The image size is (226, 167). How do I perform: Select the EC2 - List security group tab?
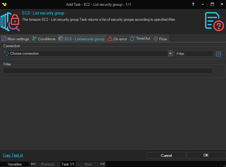point(82,39)
